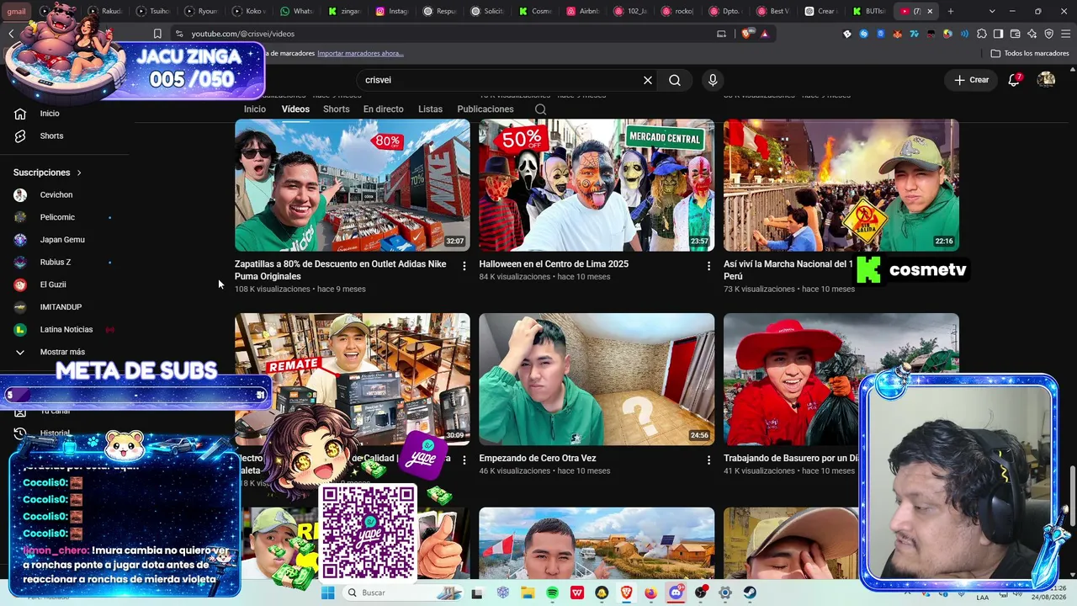The height and width of the screenshot is (606, 1077).
Task: Open the browser hamburger menu
Action: (x=1065, y=34)
